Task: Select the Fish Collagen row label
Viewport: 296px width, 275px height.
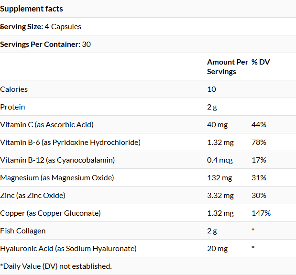Action: pos(23,231)
